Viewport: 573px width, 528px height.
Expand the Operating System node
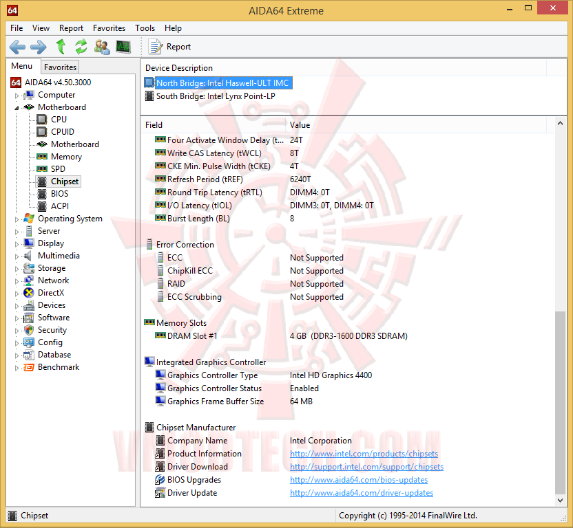click(17, 219)
